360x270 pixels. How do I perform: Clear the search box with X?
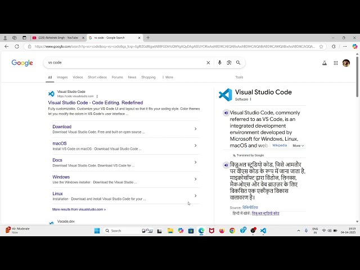(x=208, y=62)
